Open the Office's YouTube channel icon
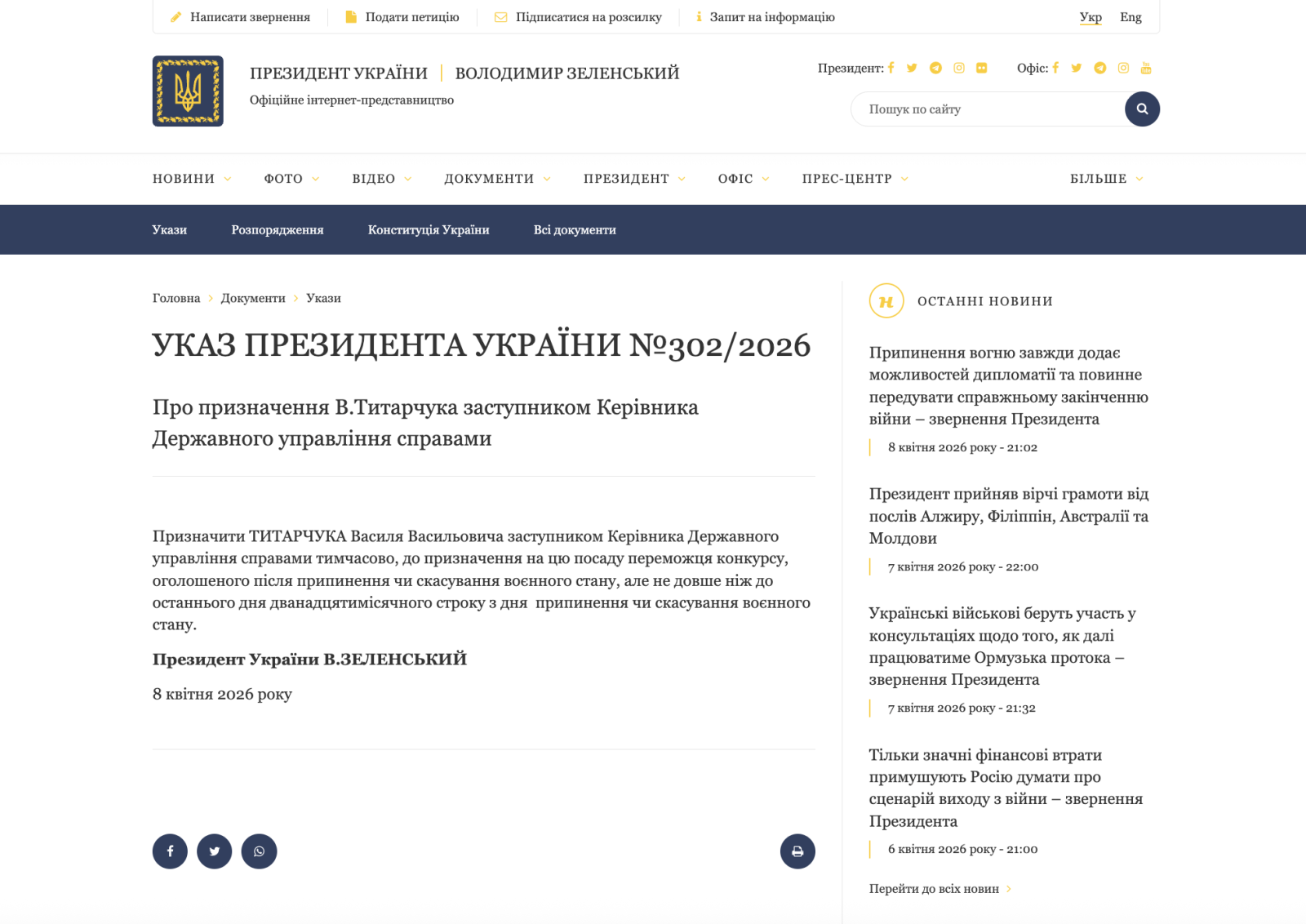The width and height of the screenshot is (1306, 924). 1146,68
